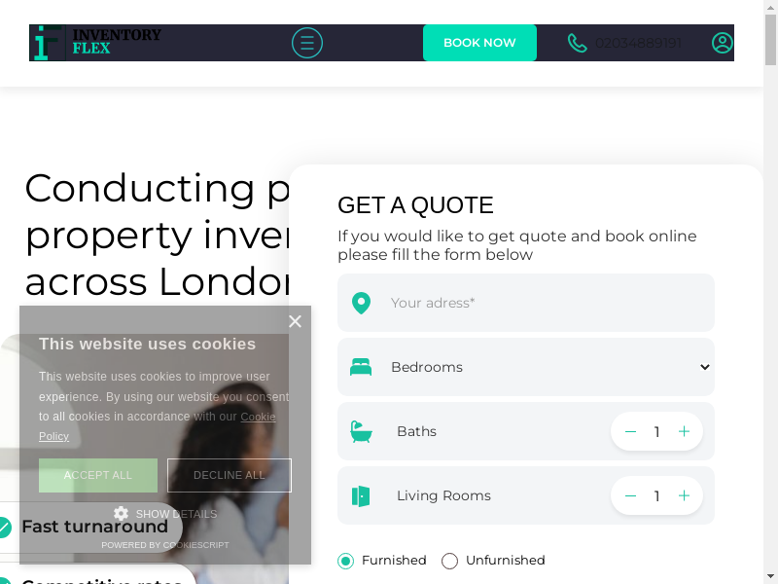
Task: Decrease Living Rooms count with minus
Action: 630,495
